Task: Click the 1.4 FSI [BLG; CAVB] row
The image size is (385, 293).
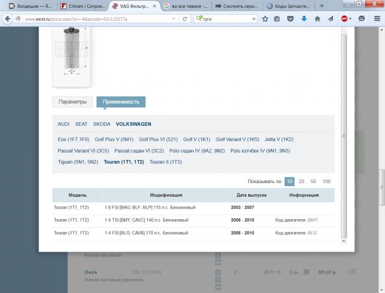Action: tap(194, 233)
